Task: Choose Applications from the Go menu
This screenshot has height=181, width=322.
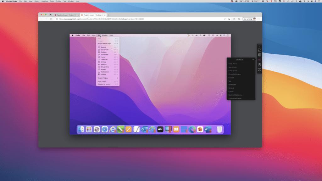Action: tap(105, 72)
